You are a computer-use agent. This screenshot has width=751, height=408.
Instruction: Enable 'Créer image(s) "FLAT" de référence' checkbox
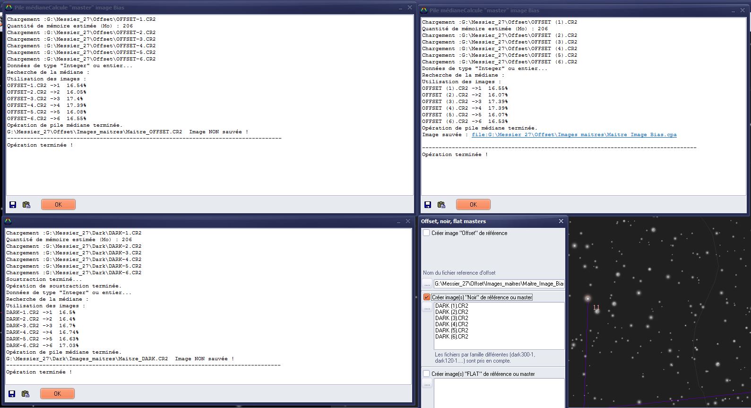[x=427, y=374]
